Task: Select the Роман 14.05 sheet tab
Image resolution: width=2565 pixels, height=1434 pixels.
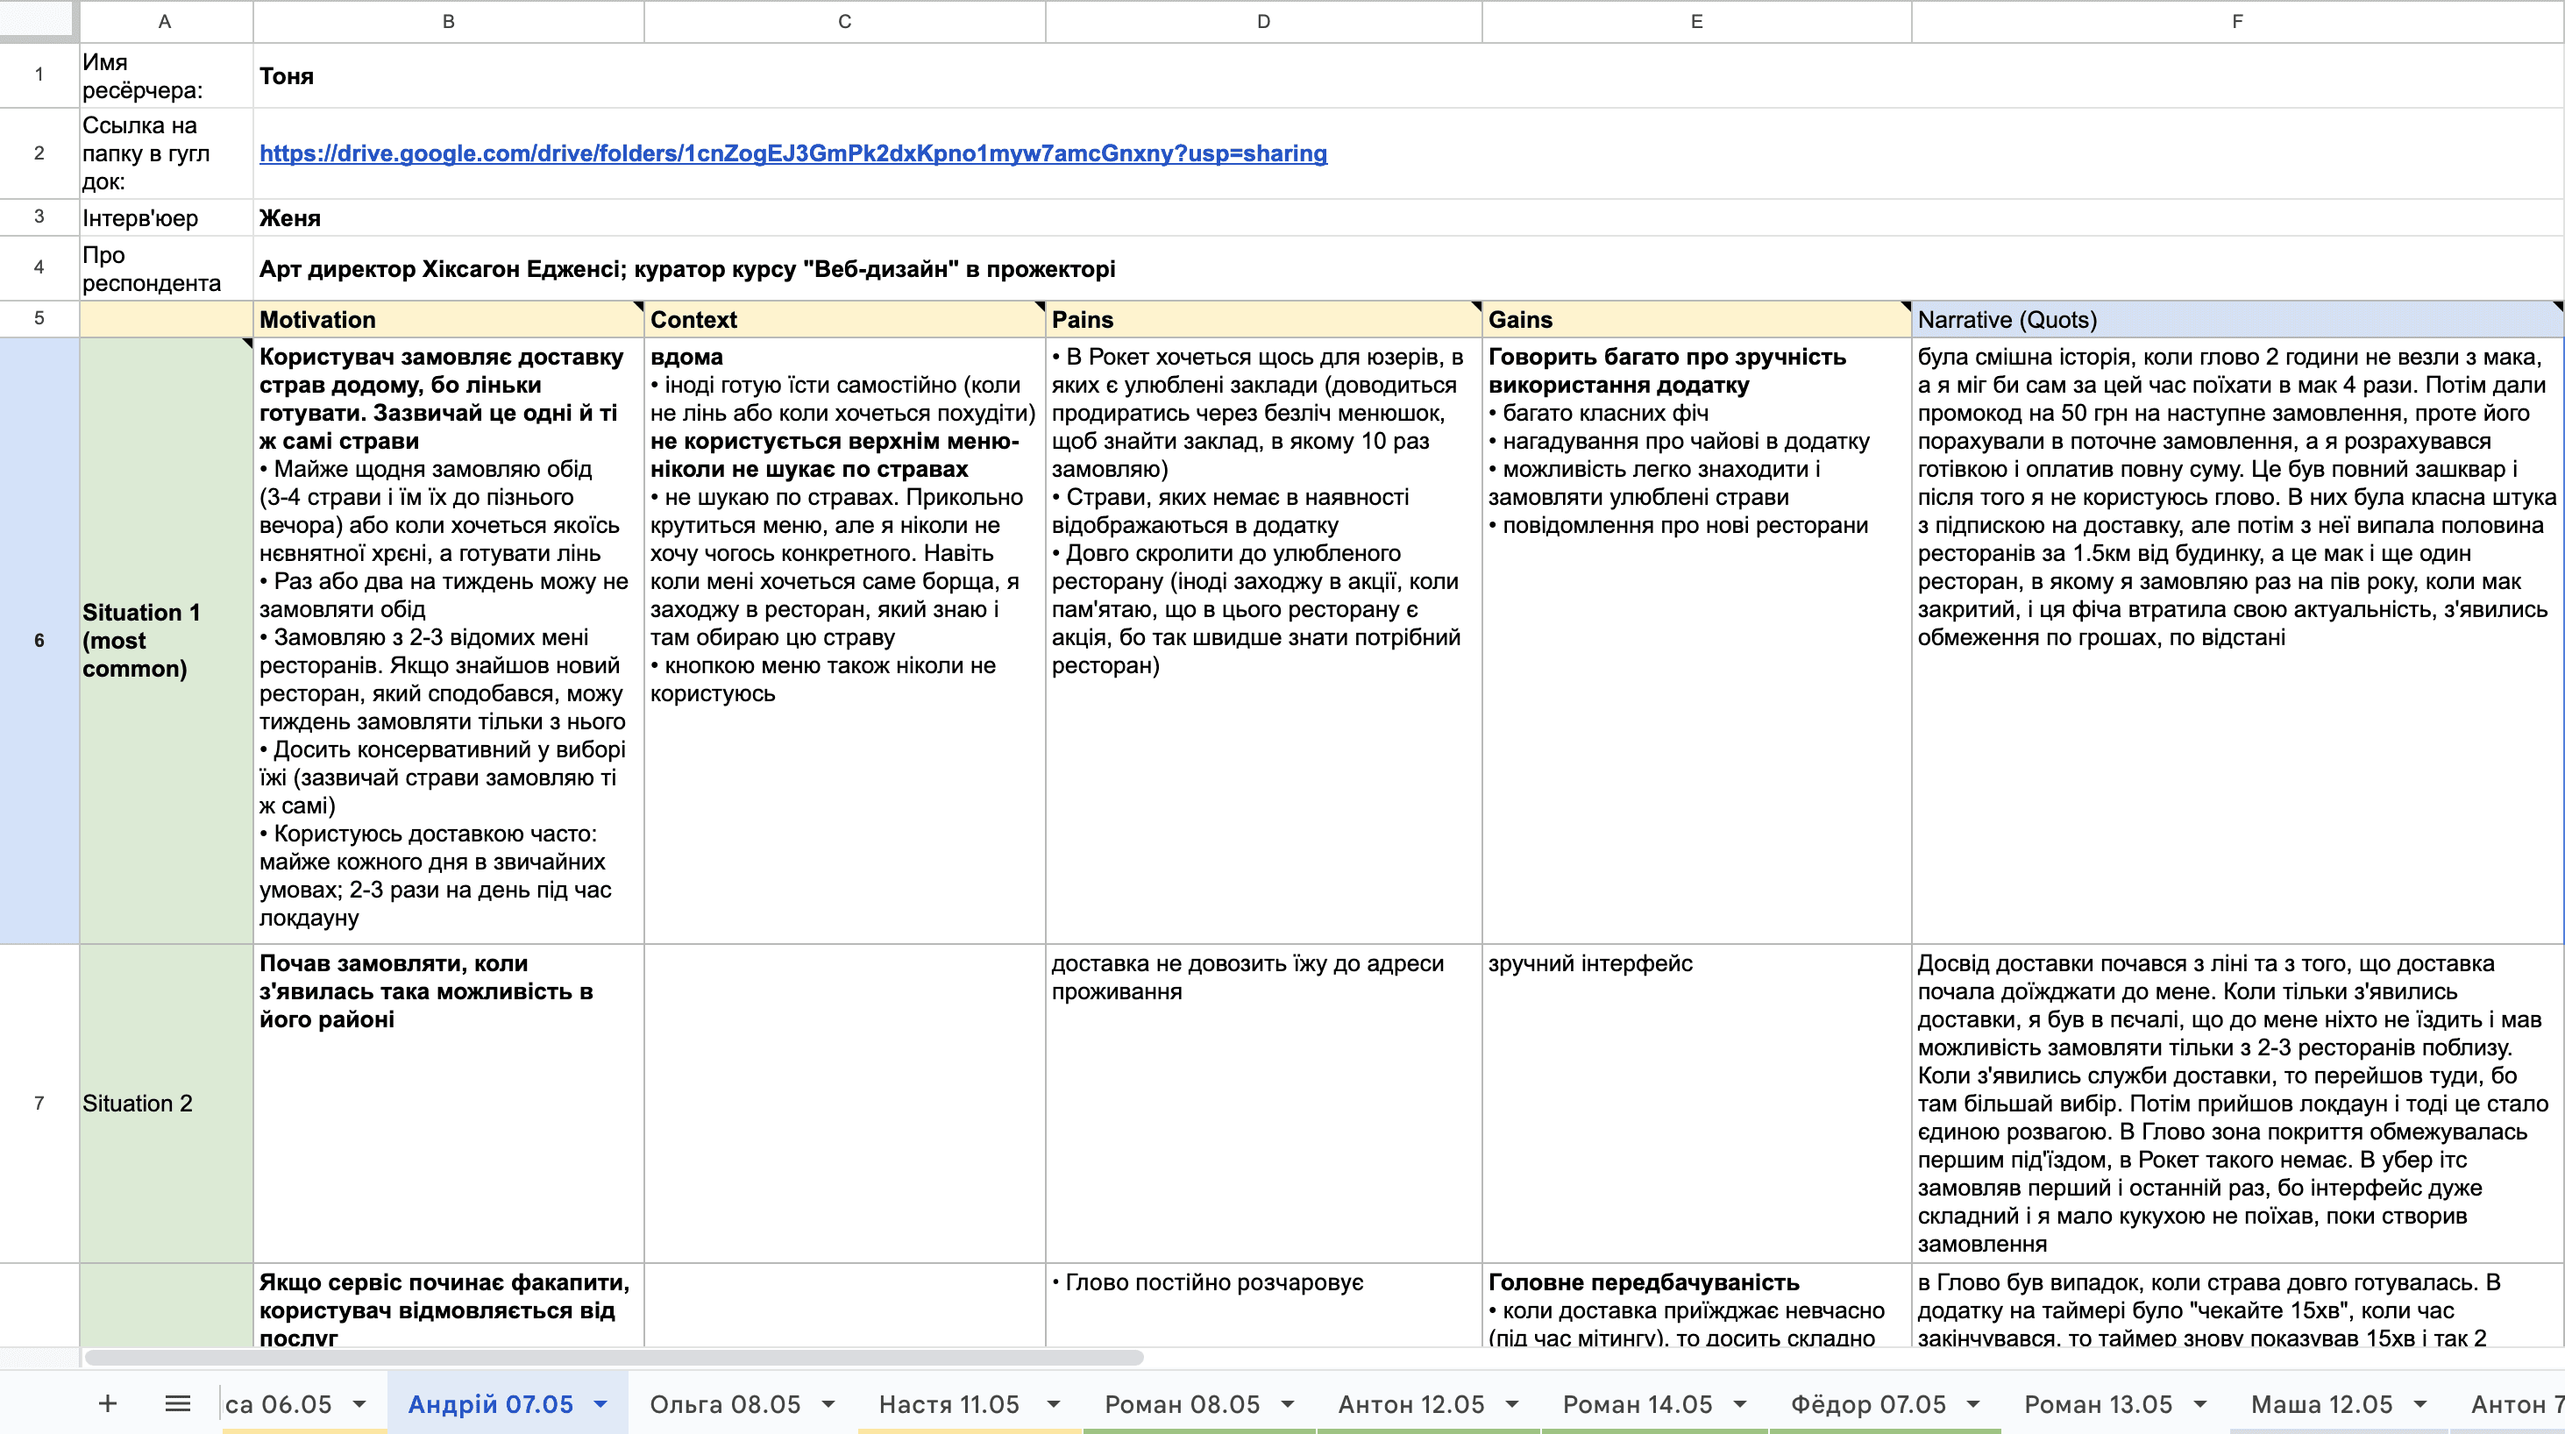Action: (1637, 1404)
